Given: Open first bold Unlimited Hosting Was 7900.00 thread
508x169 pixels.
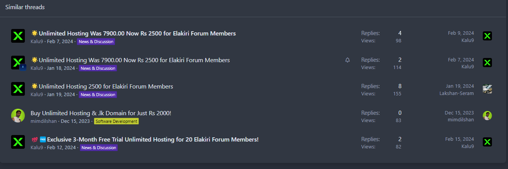Looking at the screenshot, I should [x=137, y=33].
